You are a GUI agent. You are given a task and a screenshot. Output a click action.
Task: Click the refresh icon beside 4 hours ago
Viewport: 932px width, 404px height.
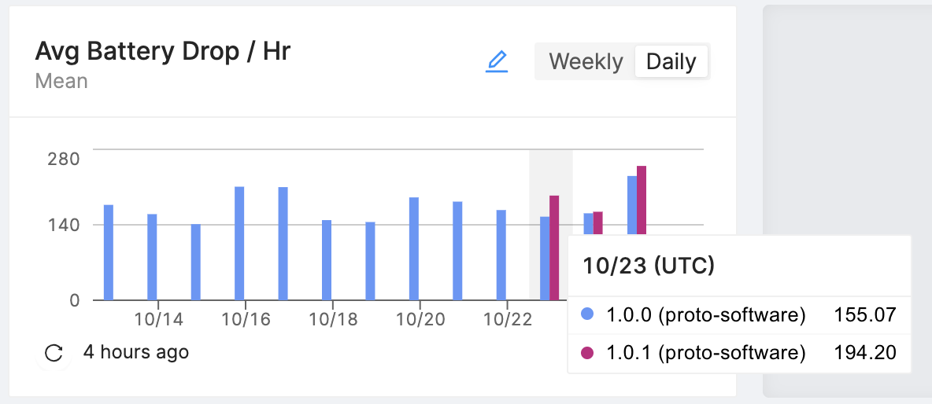coord(54,353)
